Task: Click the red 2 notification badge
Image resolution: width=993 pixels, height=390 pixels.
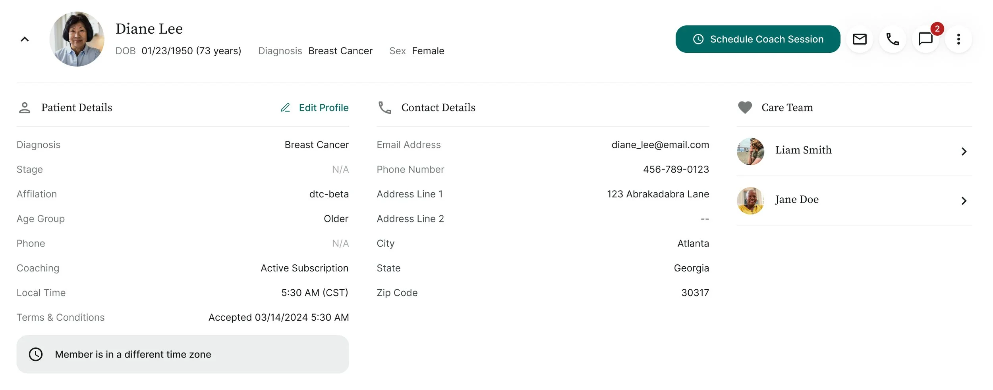Action: (x=937, y=29)
